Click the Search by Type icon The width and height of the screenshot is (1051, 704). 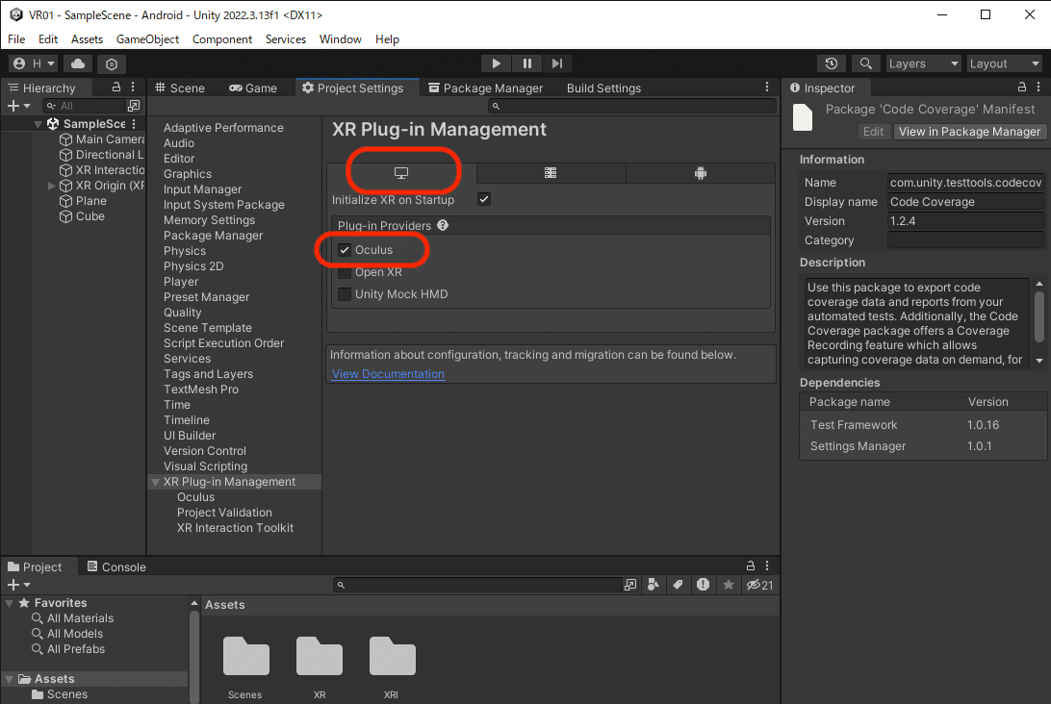click(654, 585)
